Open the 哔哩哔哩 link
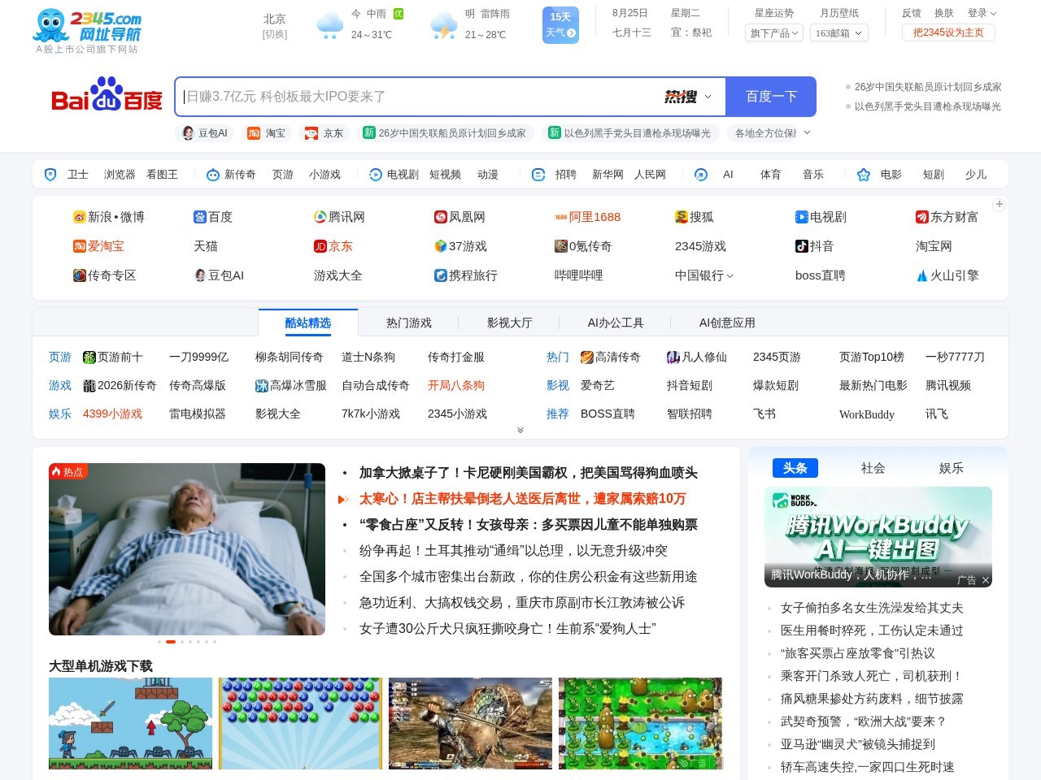1041x780 pixels. pos(579,275)
